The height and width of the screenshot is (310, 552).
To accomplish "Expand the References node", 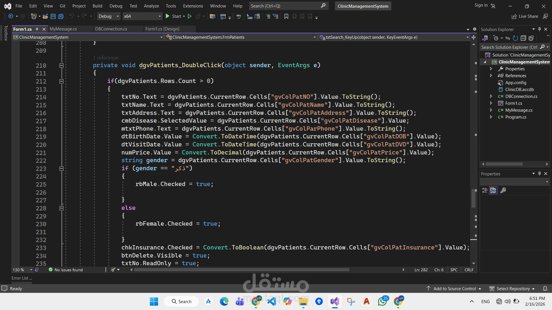I will (x=491, y=76).
